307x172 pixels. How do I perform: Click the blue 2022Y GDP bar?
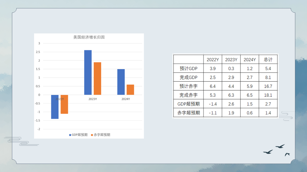pyautogui.click(x=55, y=107)
